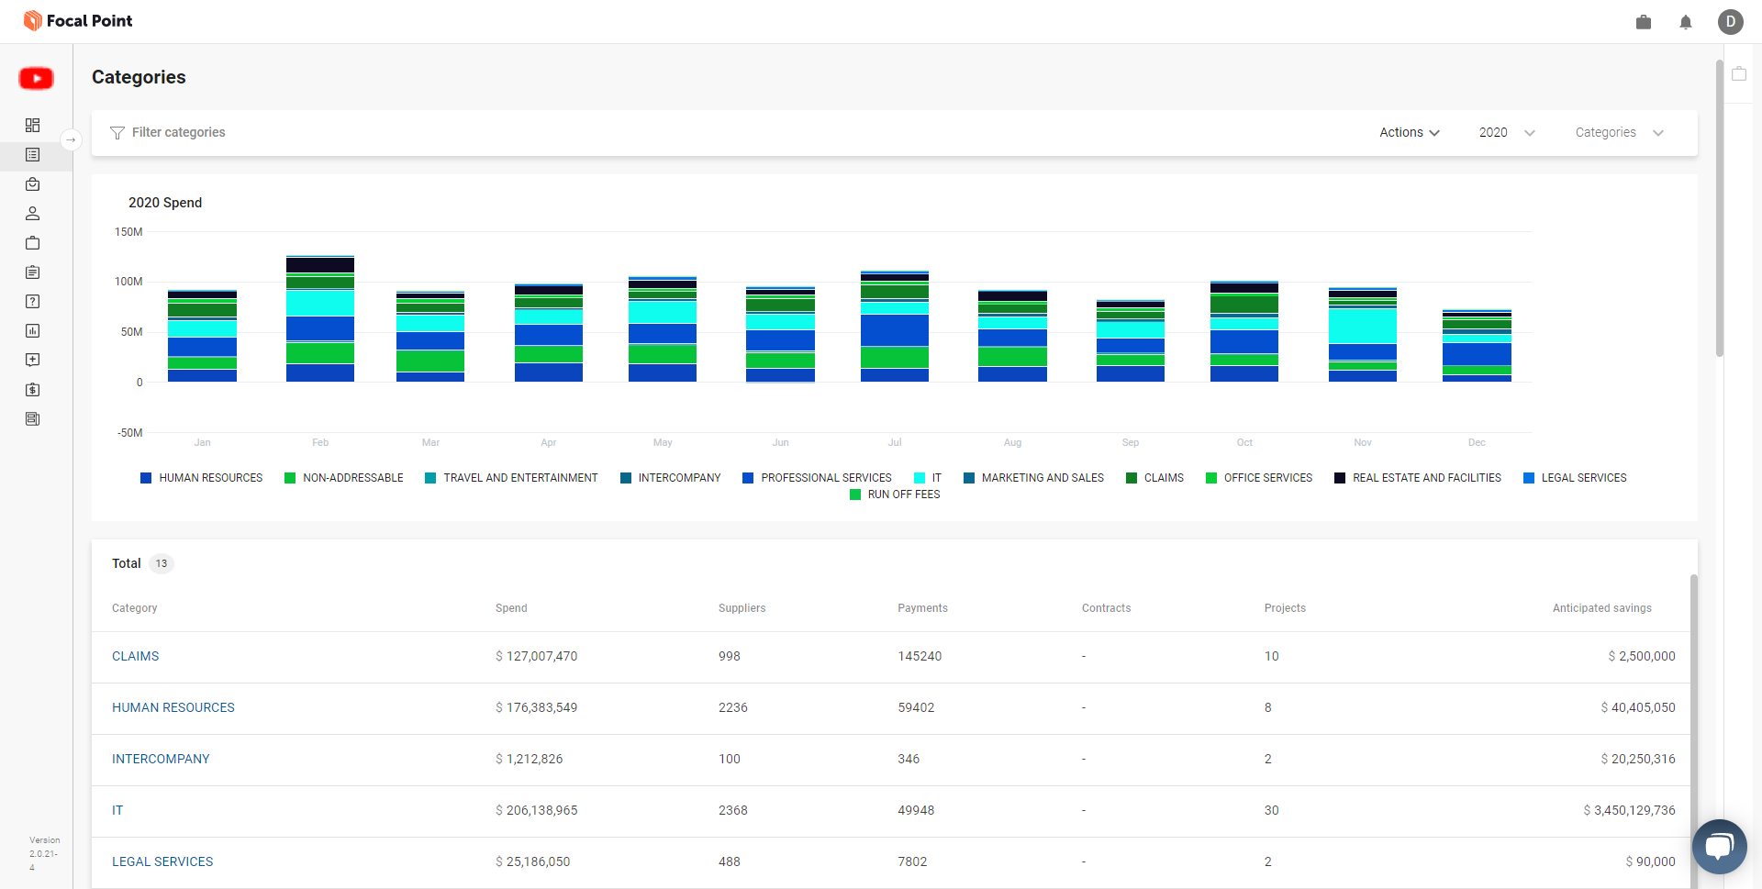Click the question mark sidebar icon
The image size is (1762, 889).
pos(33,302)
